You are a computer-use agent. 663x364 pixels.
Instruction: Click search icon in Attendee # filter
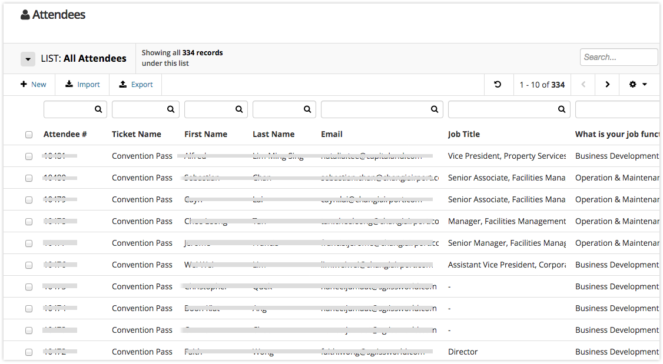(98, 109)
